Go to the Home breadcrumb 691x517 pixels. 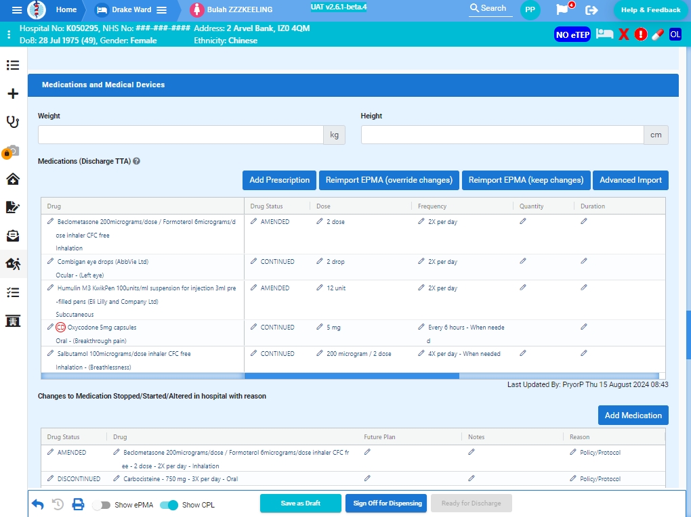(66, 9)
